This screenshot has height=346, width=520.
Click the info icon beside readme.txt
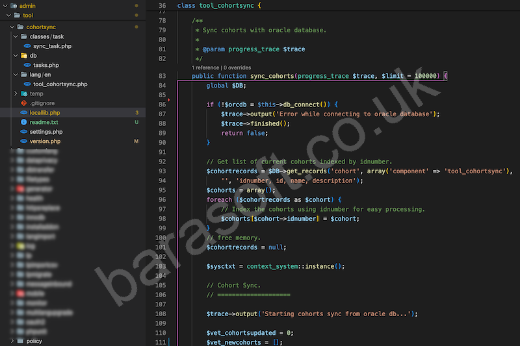(24, 122)
